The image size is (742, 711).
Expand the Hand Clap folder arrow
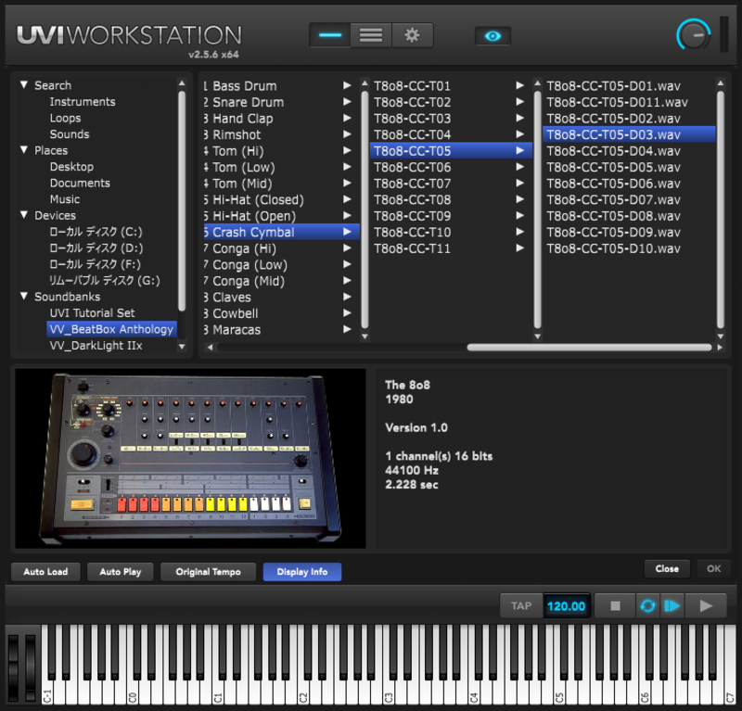point(347,118)
